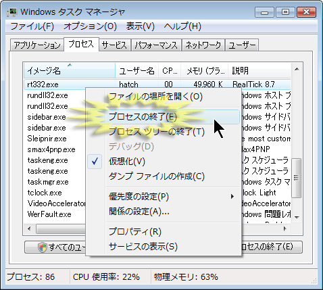Sort by the ユーザー名 column header
323x290 pixels.
pyautogui.click(x=136, y=71)
